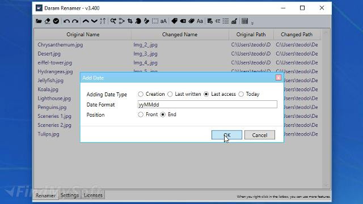Screen dimensions: 363x204
Task: Click the Aa text case icon
Action: [200, 22]
